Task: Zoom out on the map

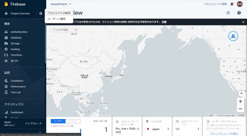Action: [240, 109]
